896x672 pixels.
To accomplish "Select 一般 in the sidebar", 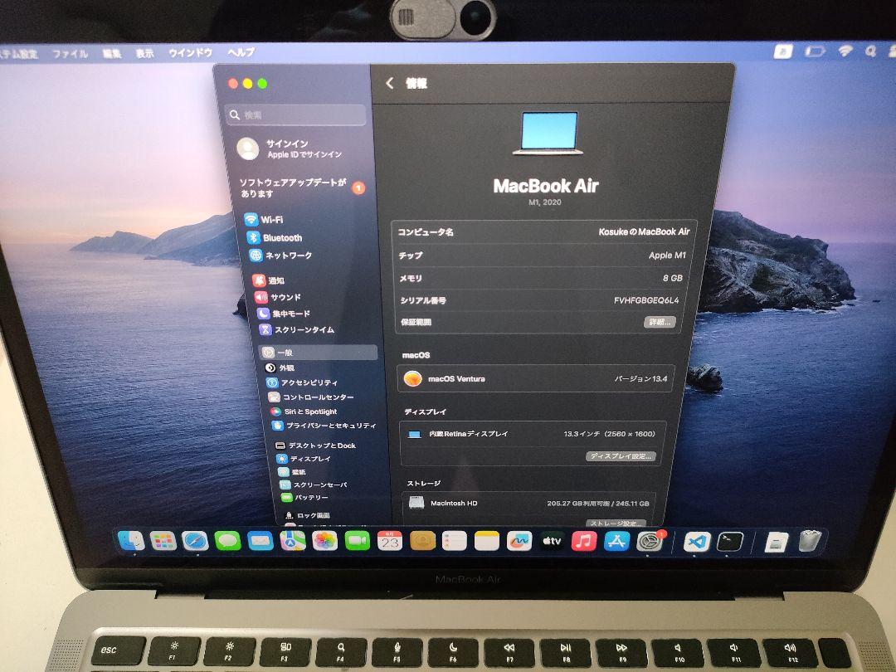I will [318, 353].
